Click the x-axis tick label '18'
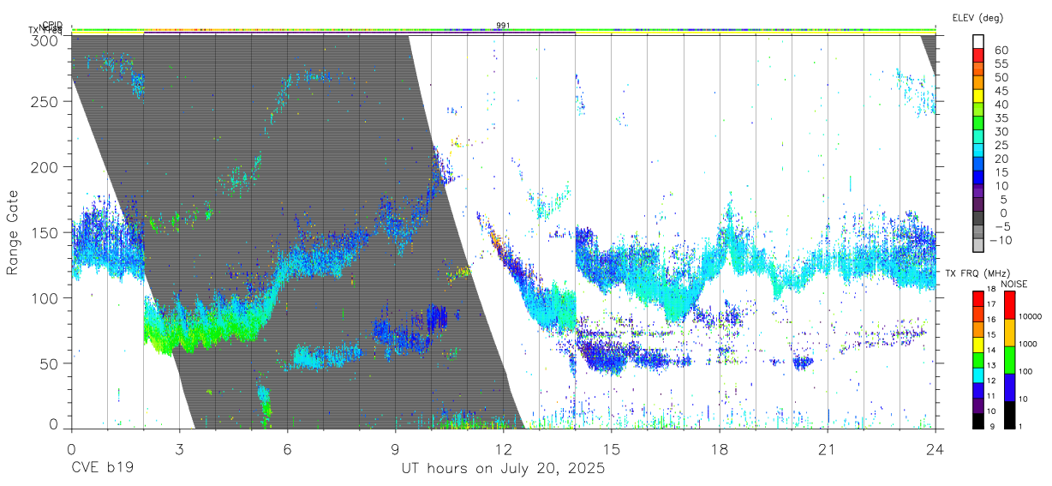Viewport: 1052px width, 486px height. (720, 450)
